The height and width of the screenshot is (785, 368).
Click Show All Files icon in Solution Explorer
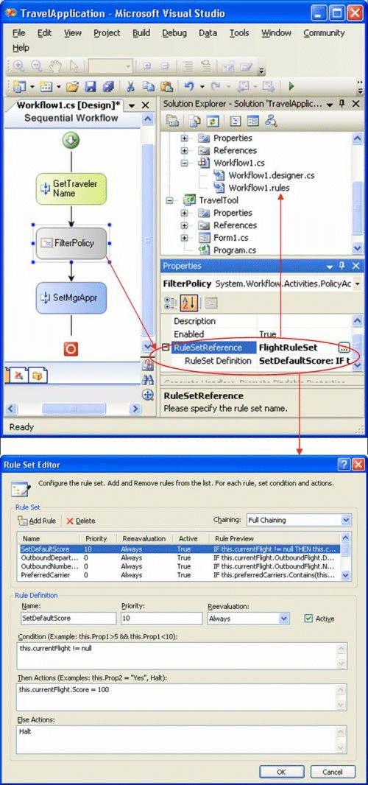195,121
